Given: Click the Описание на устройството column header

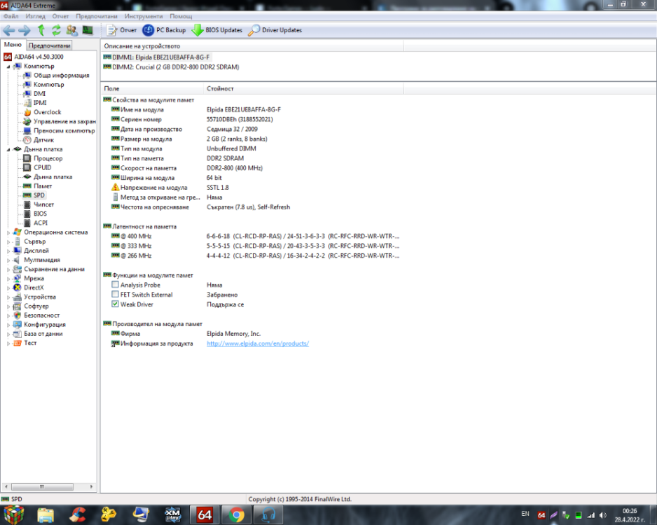Looking at the screenshot, I should point(252,46).
